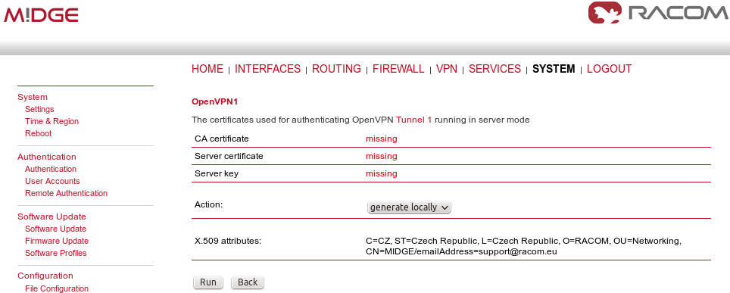Switch to the FIREWALL section

[x=398, y=69]
